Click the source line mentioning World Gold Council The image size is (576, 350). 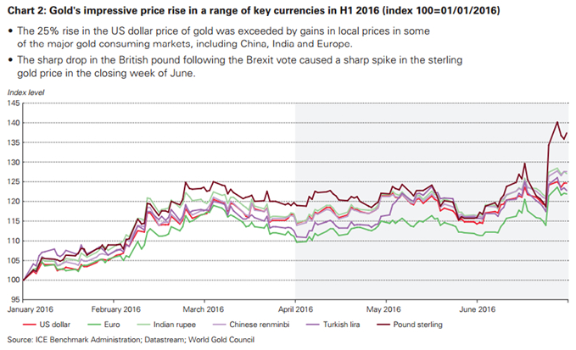[126, 341]
